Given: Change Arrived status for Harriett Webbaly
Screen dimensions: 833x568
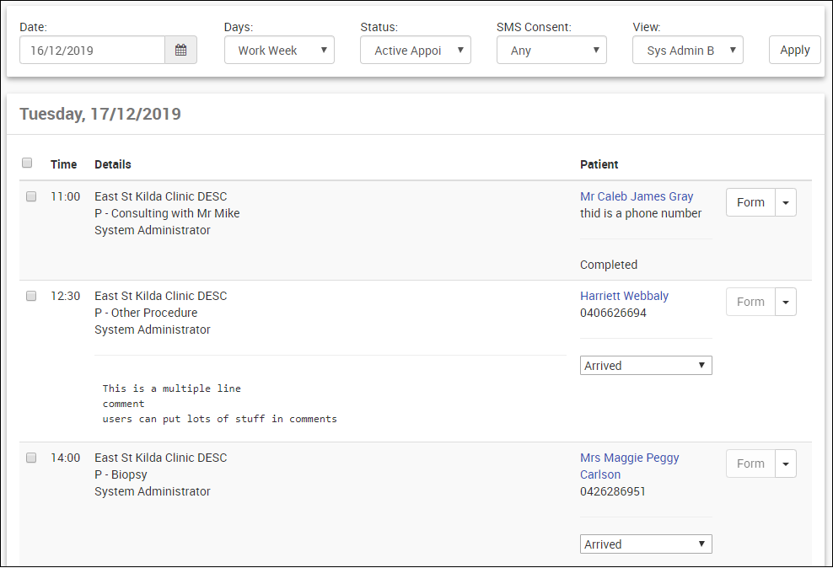Looking at the screenshot, I should point(646,366).
